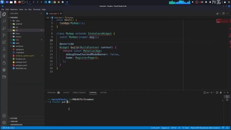Kill terminal with the trash icon
The image size is (231, 130).
click(x=221, y=92)
